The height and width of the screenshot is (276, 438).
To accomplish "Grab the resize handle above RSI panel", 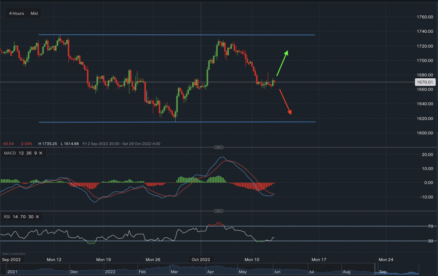I will [x=219, y=211].
